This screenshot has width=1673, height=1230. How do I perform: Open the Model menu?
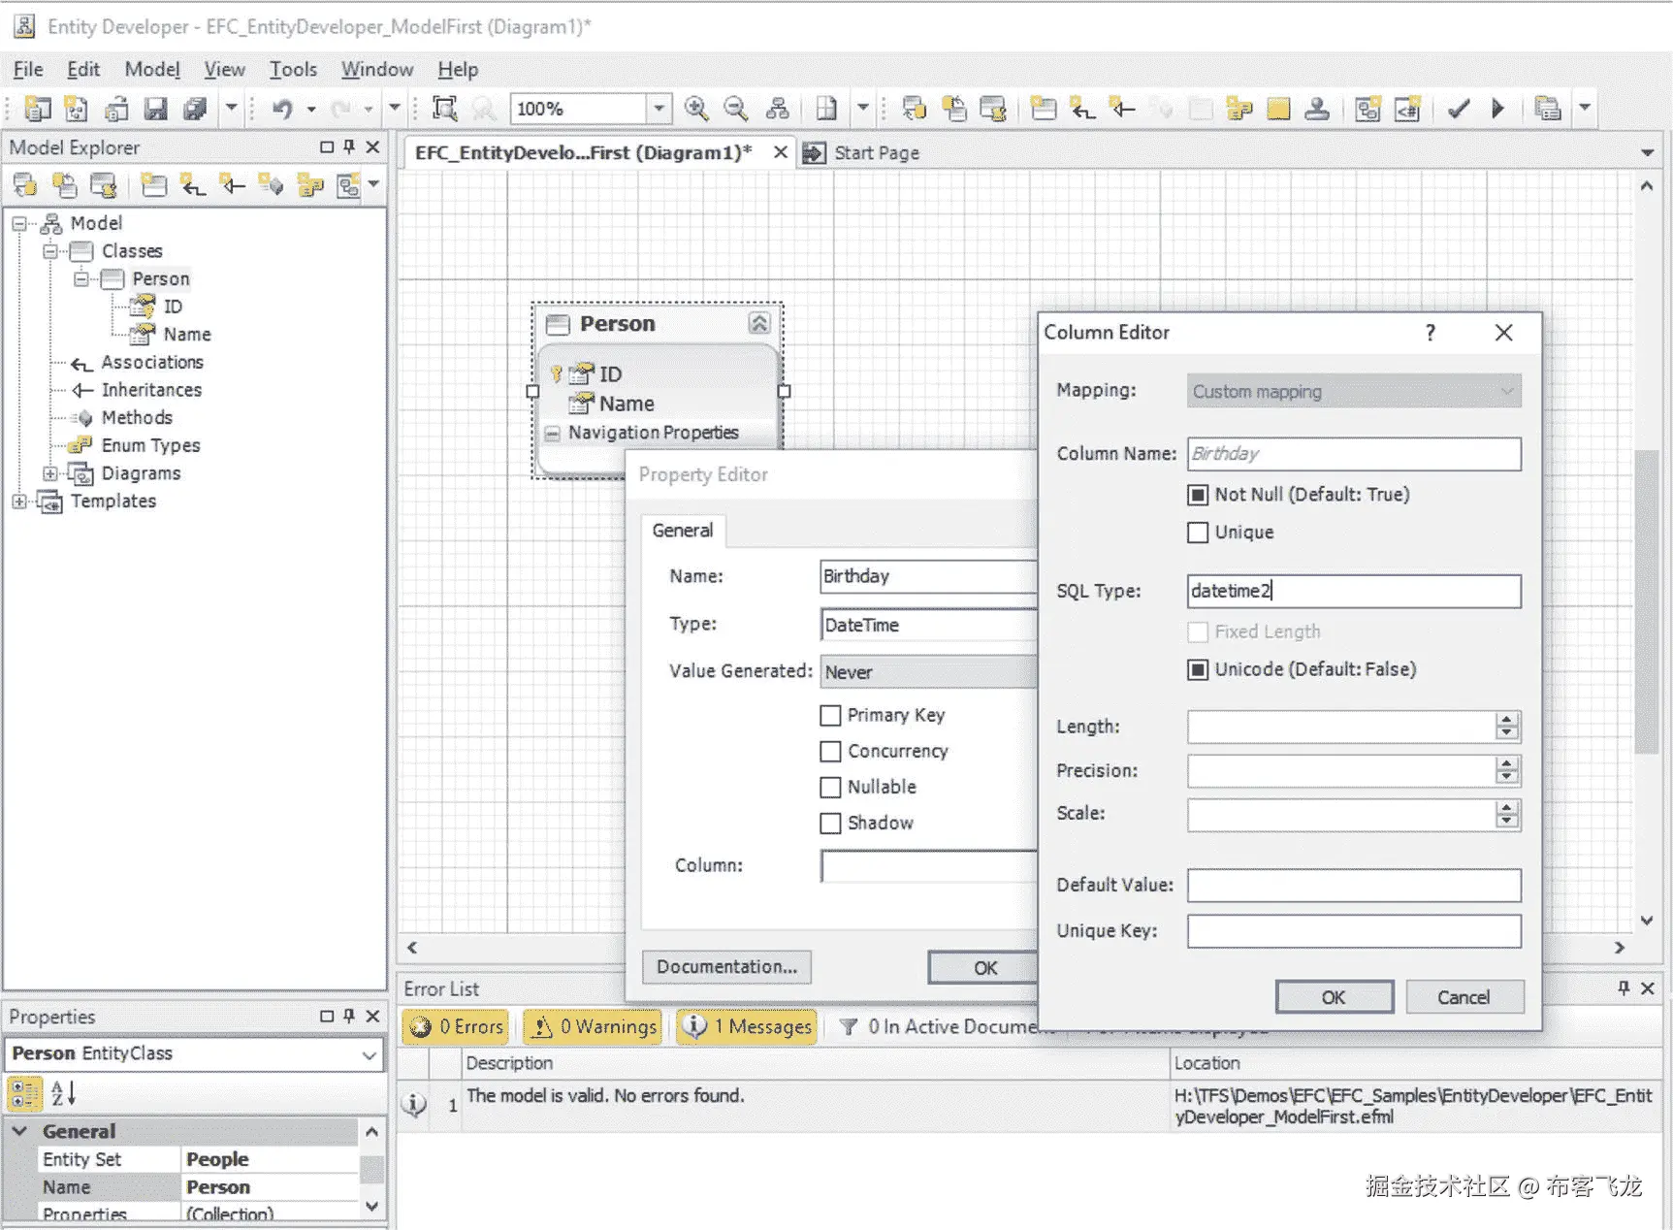(152, 69)
